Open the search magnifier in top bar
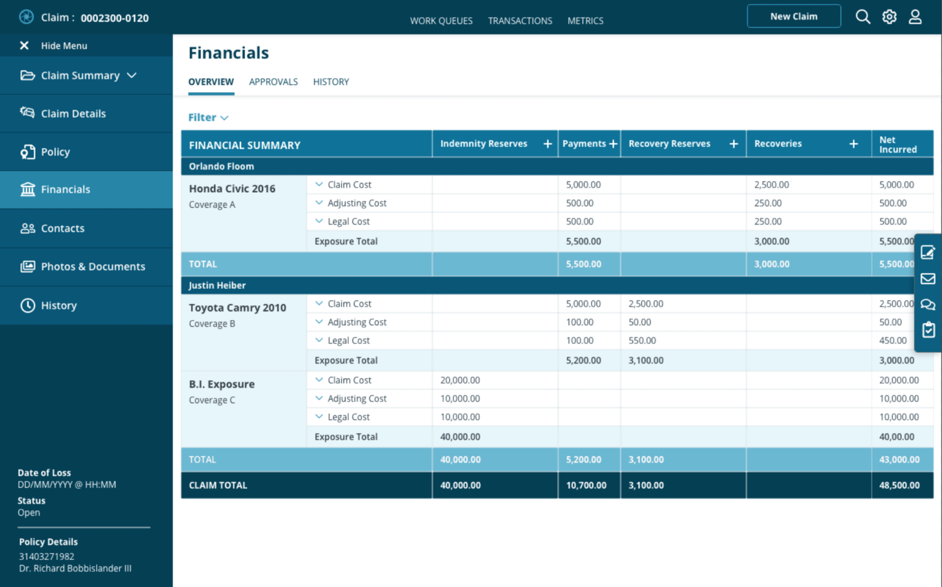Screen dimensions: 942x587 [863, 16]
